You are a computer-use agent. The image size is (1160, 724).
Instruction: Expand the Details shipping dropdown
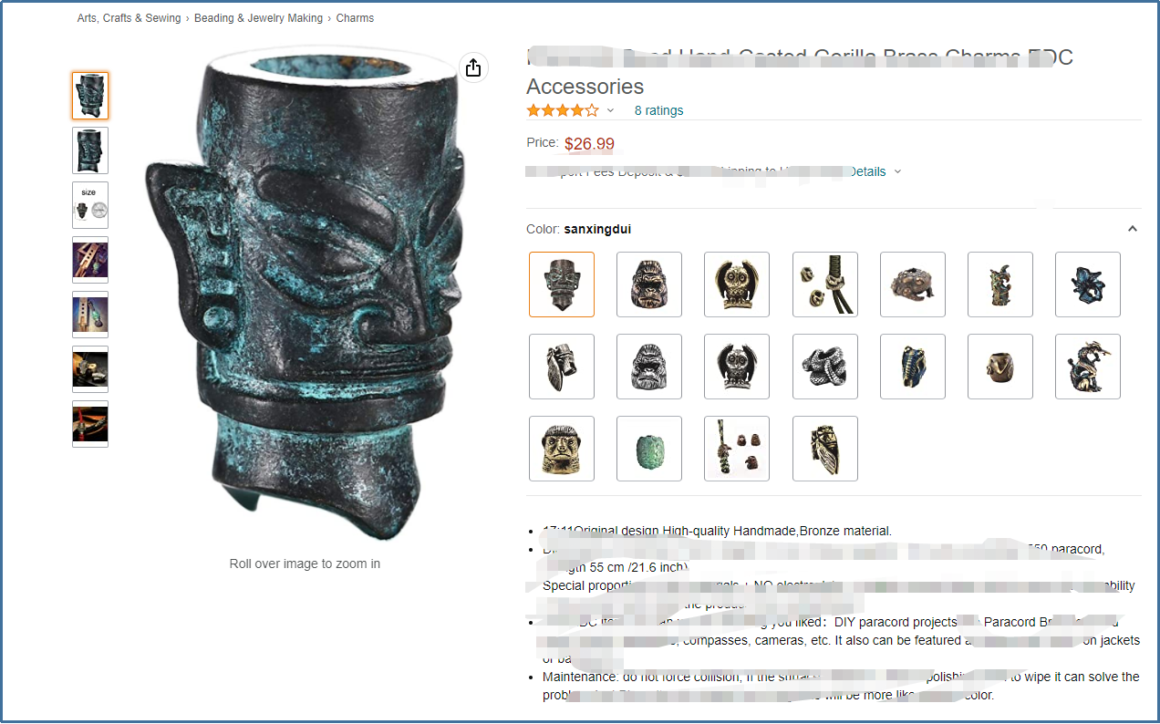click(x=897, y=171)
